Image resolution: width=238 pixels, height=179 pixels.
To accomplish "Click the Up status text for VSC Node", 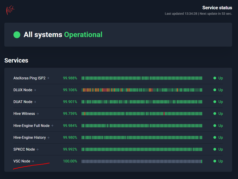I will click(x=221, y=161).
